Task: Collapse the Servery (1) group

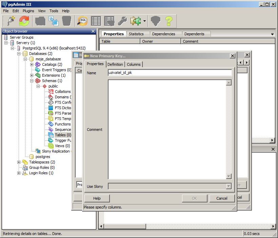Action: [x=6, y=43]
